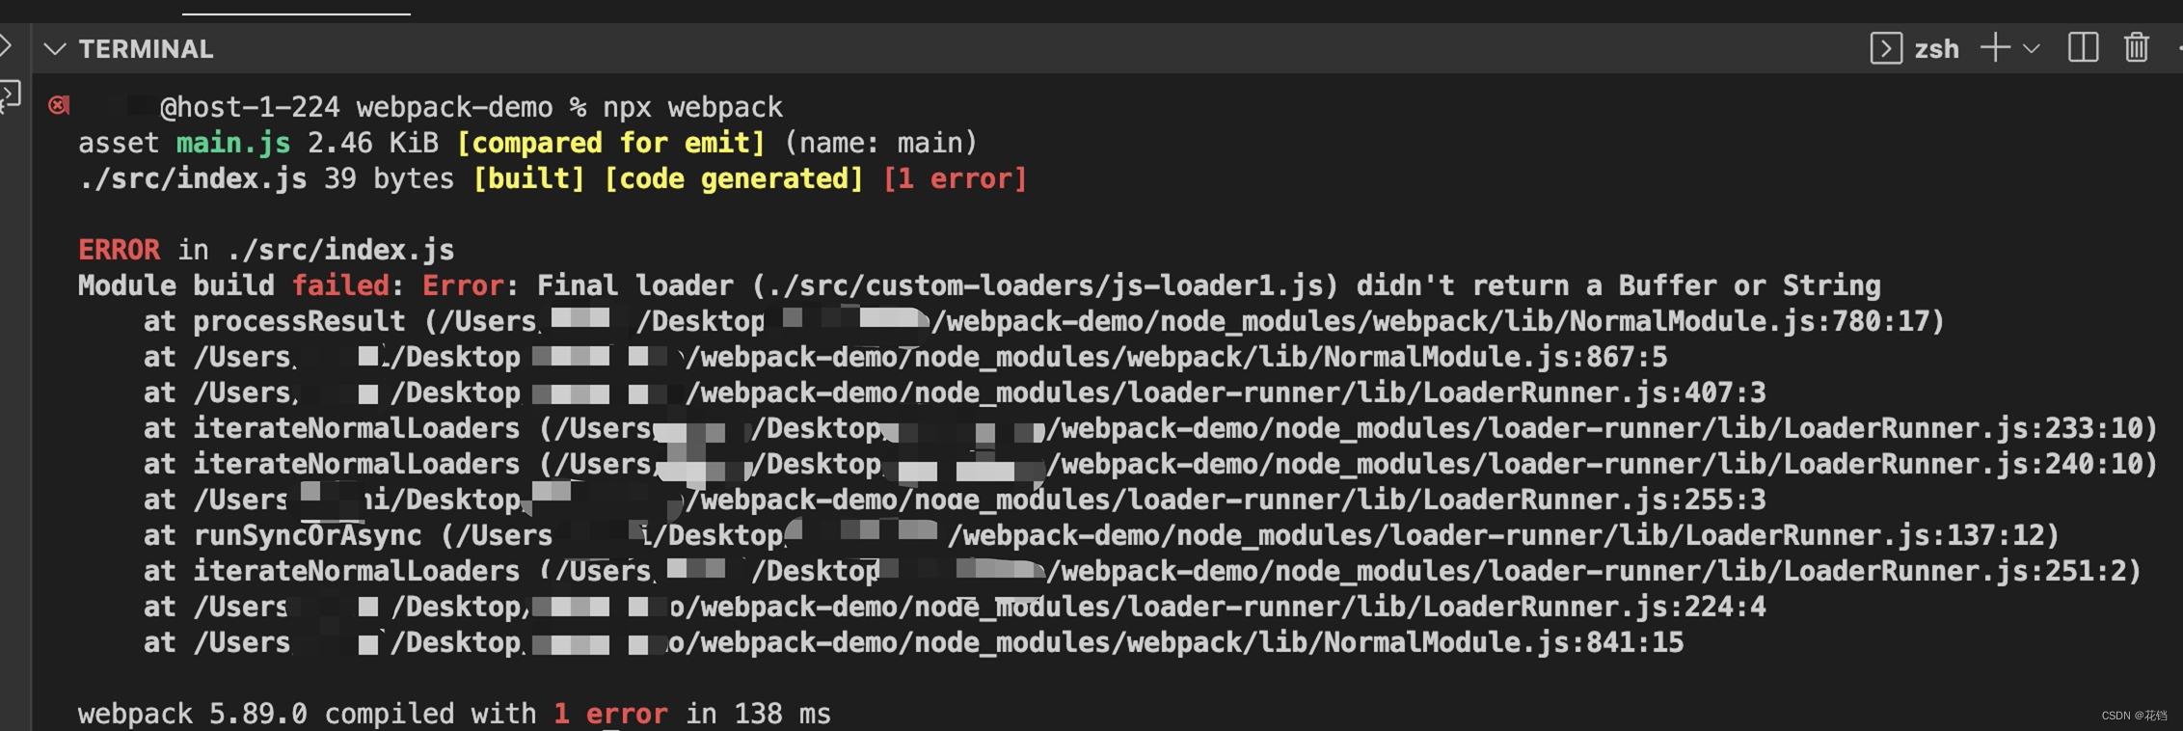Viewport: 2183px width, 731px height.
Task: Open the LoaderRunner.js:224:4 stack link
Action: click(x=1594, y=607)
